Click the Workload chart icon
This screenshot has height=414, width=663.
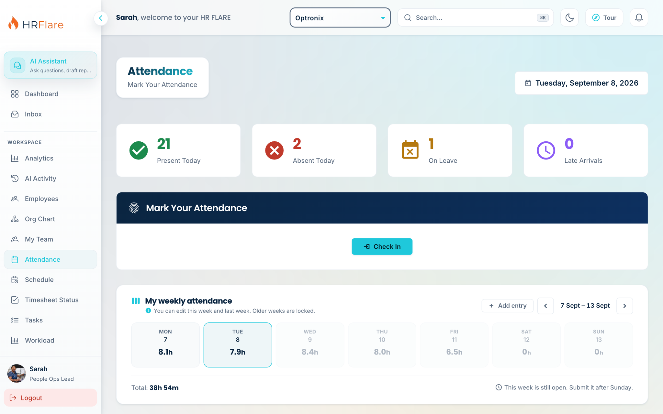pos(15,340)
